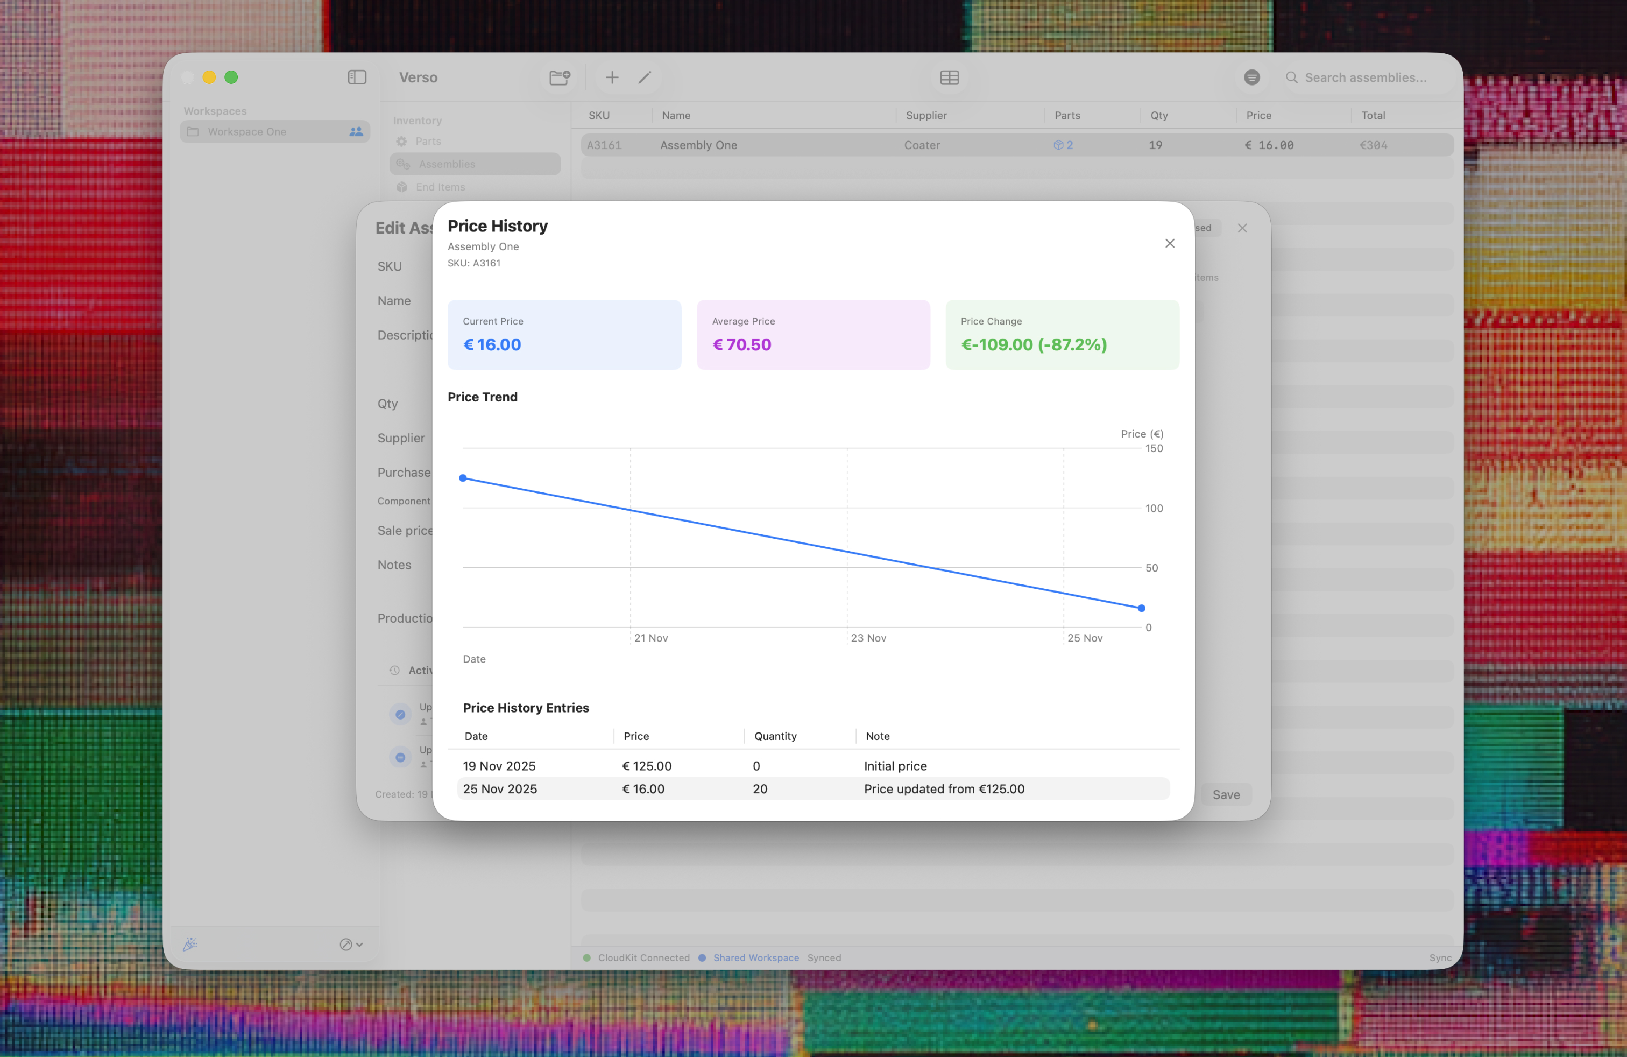Image resolution: width=1627 pixels, height=1057 pixels.
Task: Select Assemblies in Inventory sidebar
Action: pos(447,164)
